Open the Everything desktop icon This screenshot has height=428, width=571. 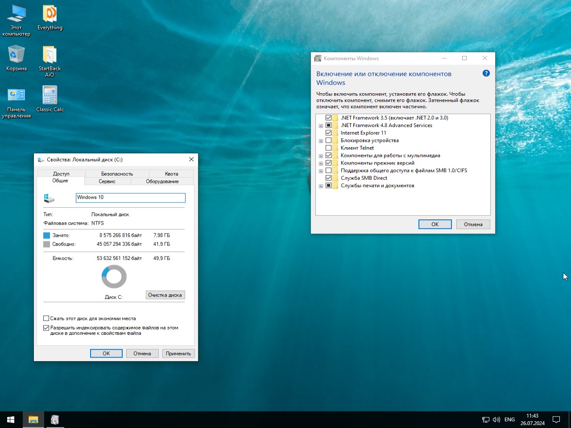coord(50,18)
